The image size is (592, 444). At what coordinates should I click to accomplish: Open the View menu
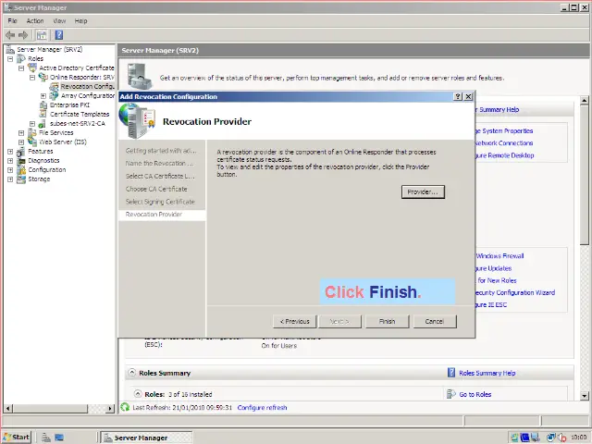pyautogui.click(x=59, y=21)
